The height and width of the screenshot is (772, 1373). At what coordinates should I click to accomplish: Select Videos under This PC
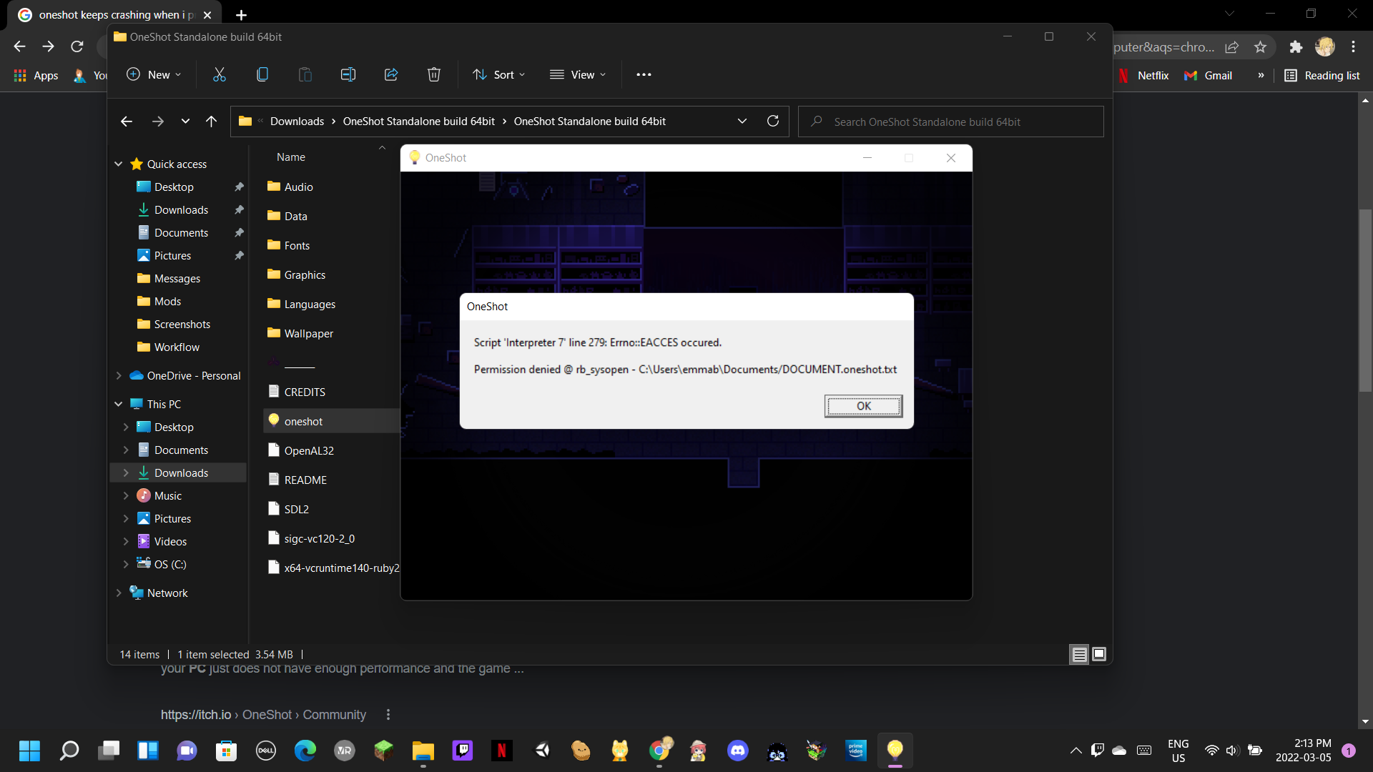170,542
